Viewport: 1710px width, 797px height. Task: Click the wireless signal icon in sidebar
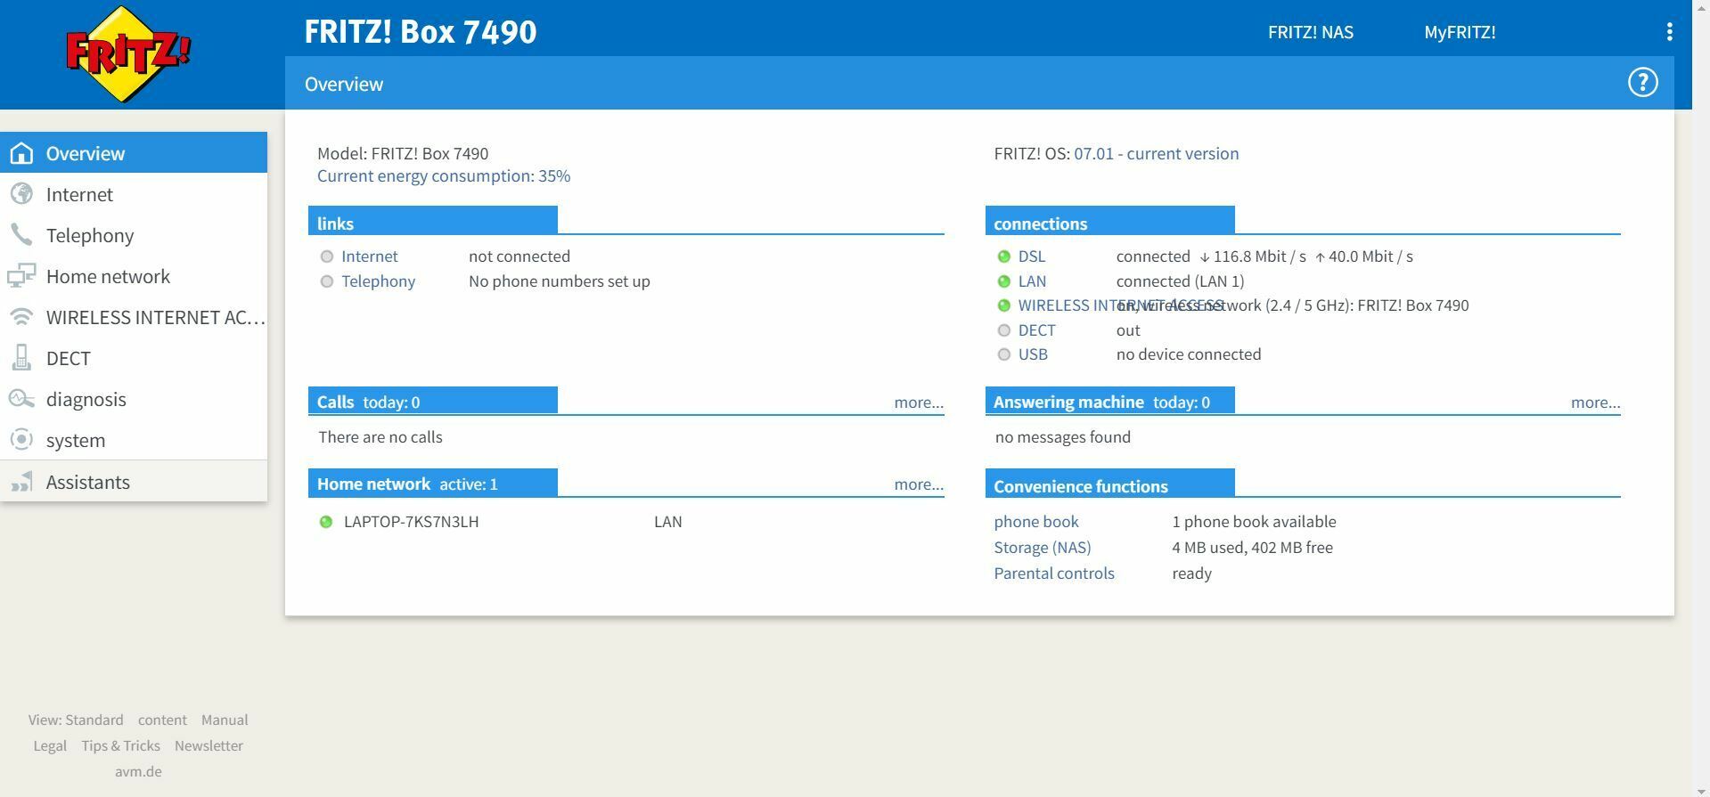tap(21, 317)
